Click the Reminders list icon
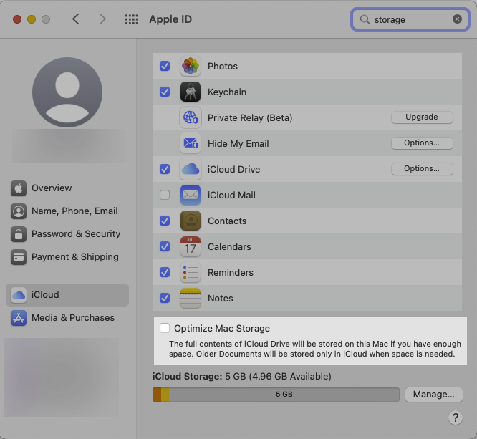Viewport: 477px width, 439px height. point(191,272)
